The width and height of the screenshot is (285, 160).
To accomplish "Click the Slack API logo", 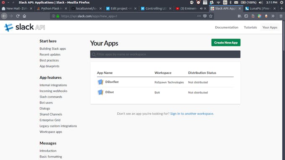I will pos(25,27).
